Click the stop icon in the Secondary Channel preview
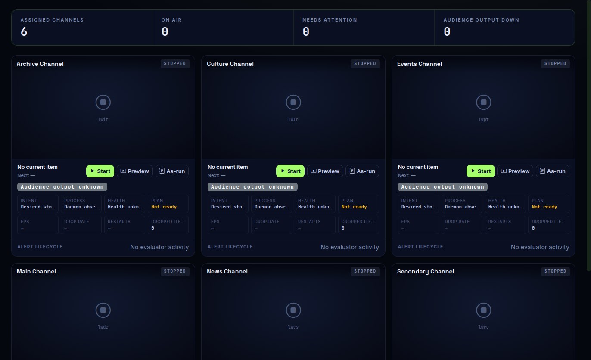The image size is (591, 360). pos(484,310)
